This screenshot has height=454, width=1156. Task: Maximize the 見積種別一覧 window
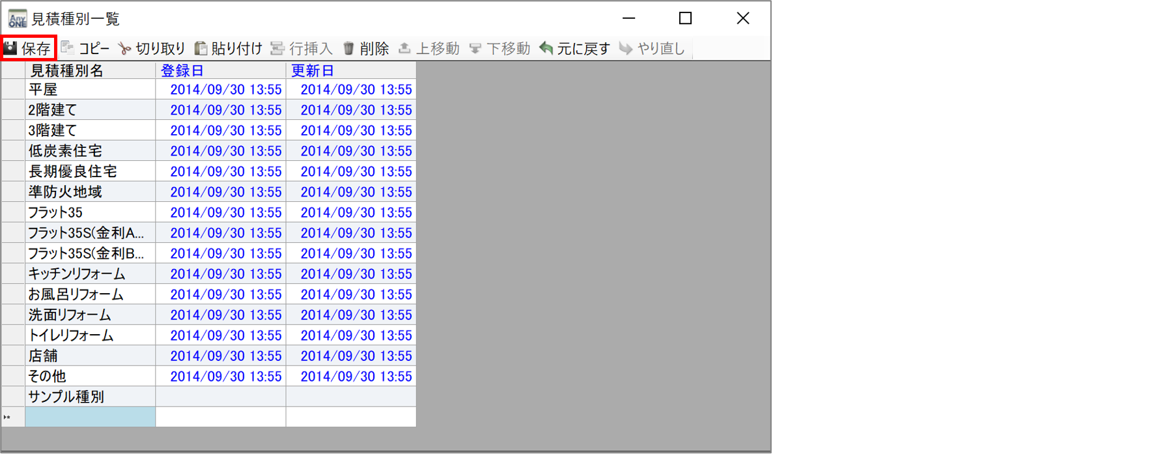685,18
